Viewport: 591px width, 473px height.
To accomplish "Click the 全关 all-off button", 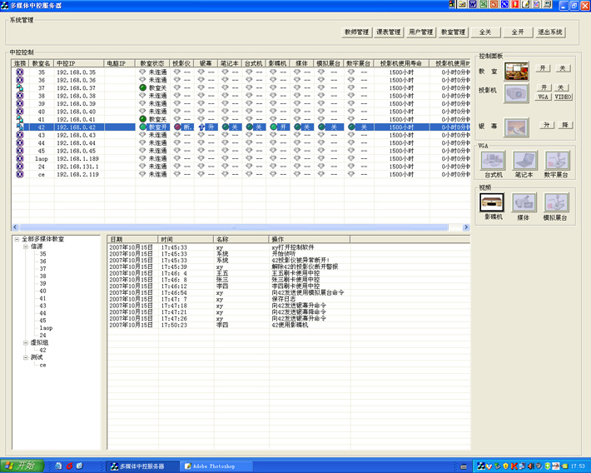I will (484, 32).
